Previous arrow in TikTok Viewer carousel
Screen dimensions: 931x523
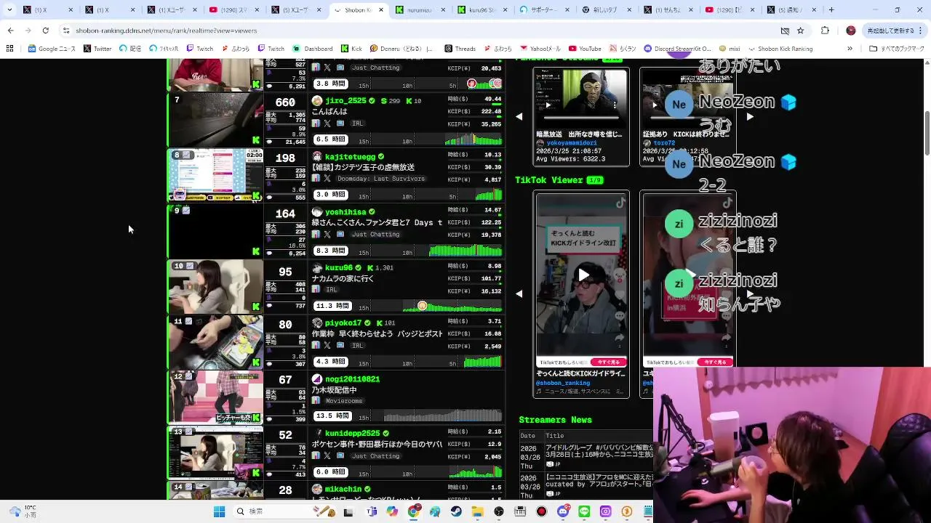(519, 293)
